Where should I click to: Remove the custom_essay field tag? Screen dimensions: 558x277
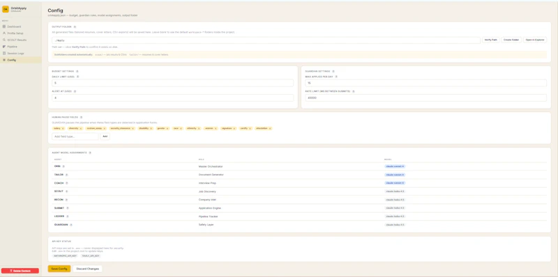[x=104, y=128]
